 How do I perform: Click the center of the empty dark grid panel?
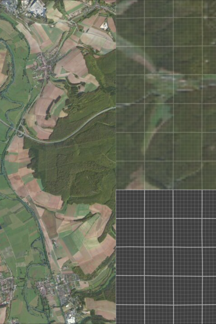click(x=166, y=256)
